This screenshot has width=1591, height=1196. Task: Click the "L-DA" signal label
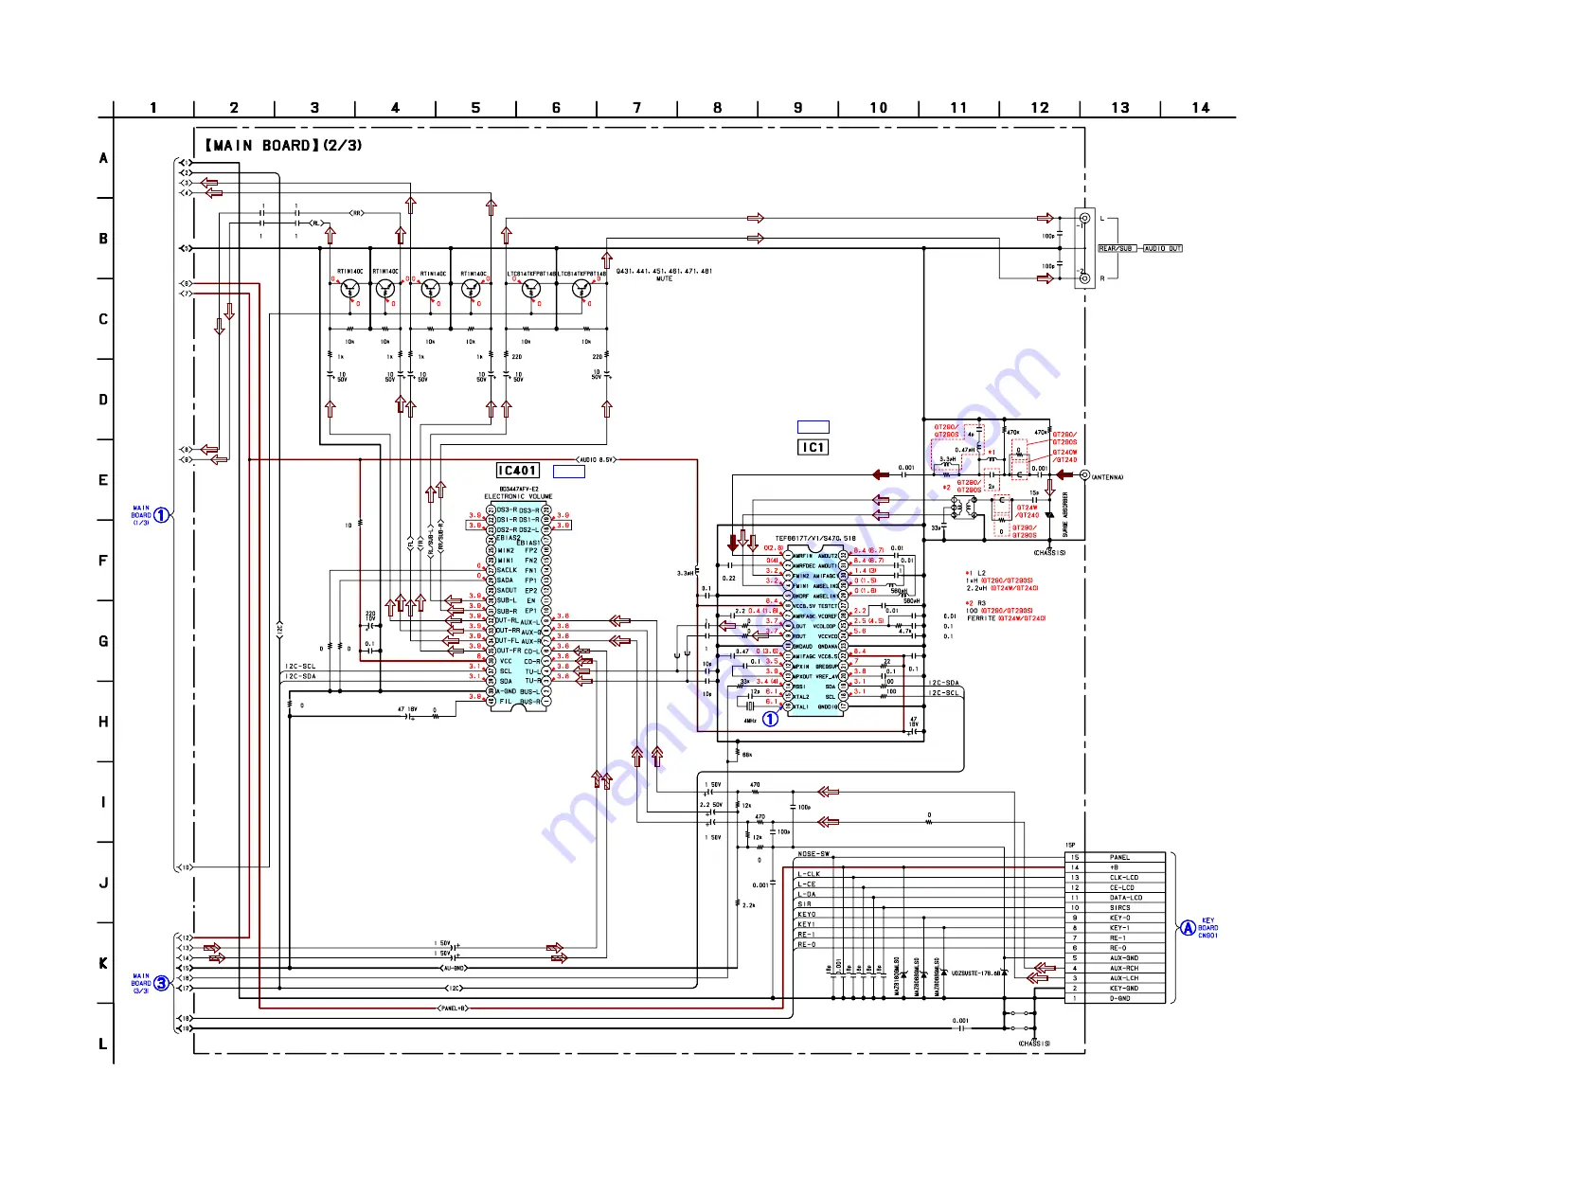[x=806, y=895]
